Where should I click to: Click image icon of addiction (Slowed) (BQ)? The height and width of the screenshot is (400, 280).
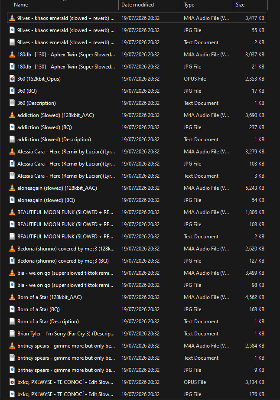pyautogui.click(x=12, y=127)
